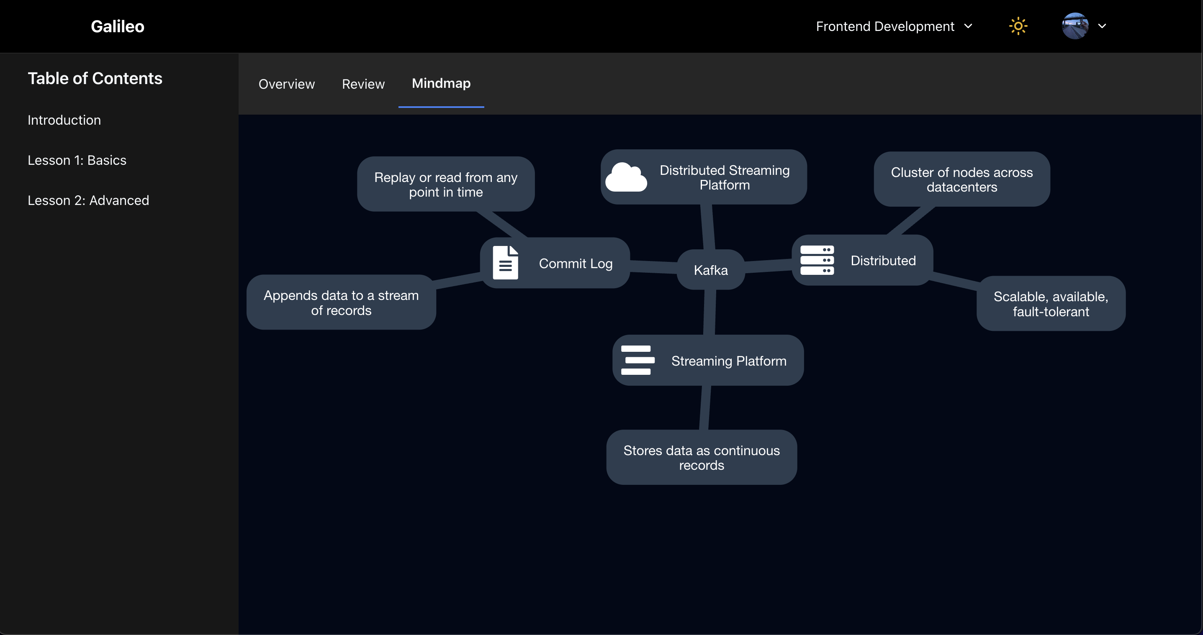Select the 'Cluster of nodes across datacenters' node

[x=961, y=179]
